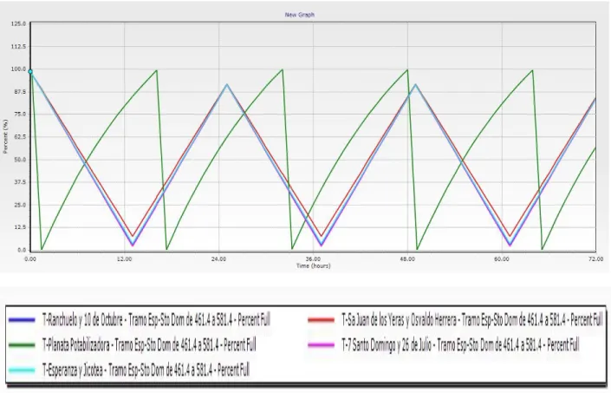Image resolution: width=611 pixels, height=393 pixels.
Task: Click the T-7 Santo Domingo y 26 de Julio label
Action: coord(460,345)
